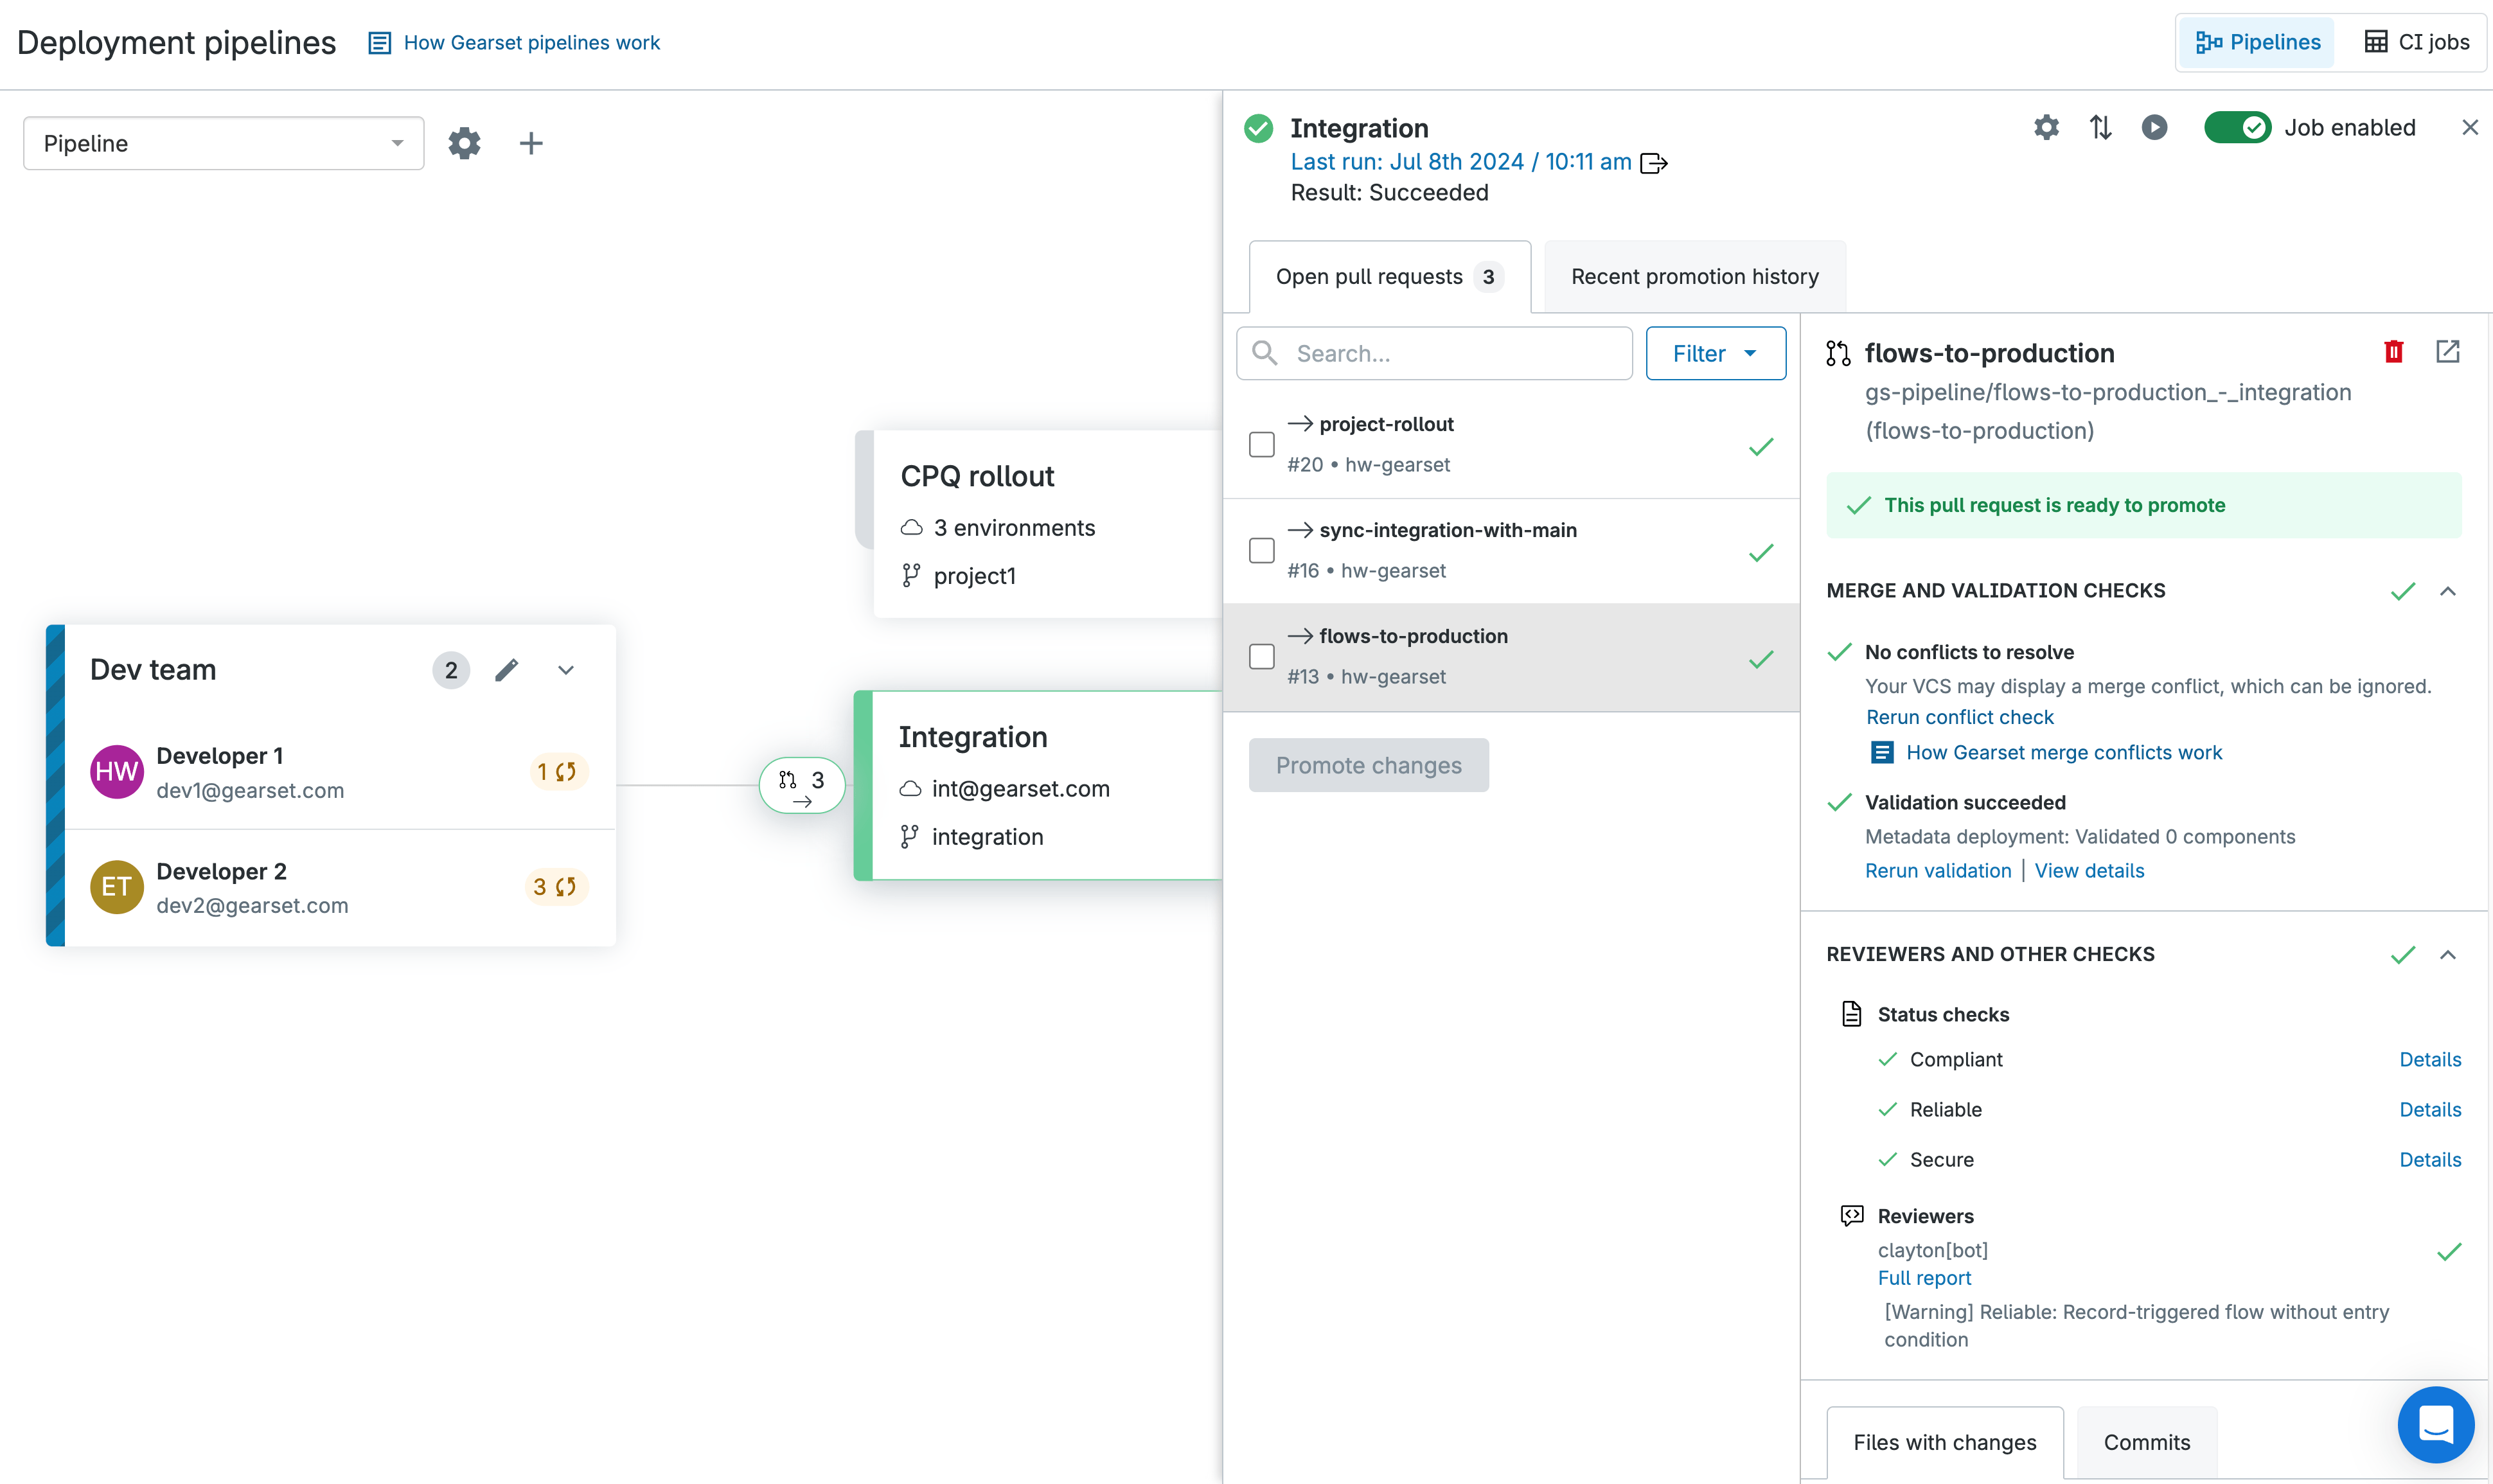
Task: Disable the Job enabled toggle
Action: pos(2237,128)
